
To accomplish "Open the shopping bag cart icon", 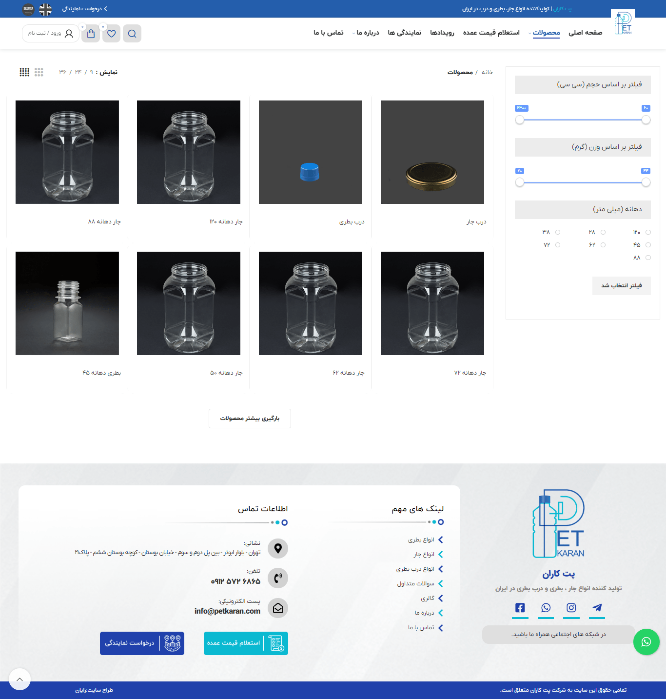I will [x=91, y=34].
